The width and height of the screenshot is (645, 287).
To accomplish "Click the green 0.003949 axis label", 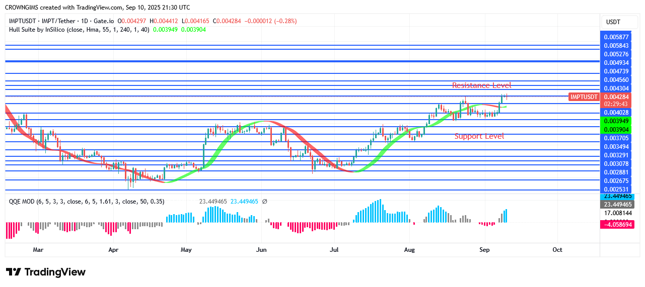I will click(616, 121).
